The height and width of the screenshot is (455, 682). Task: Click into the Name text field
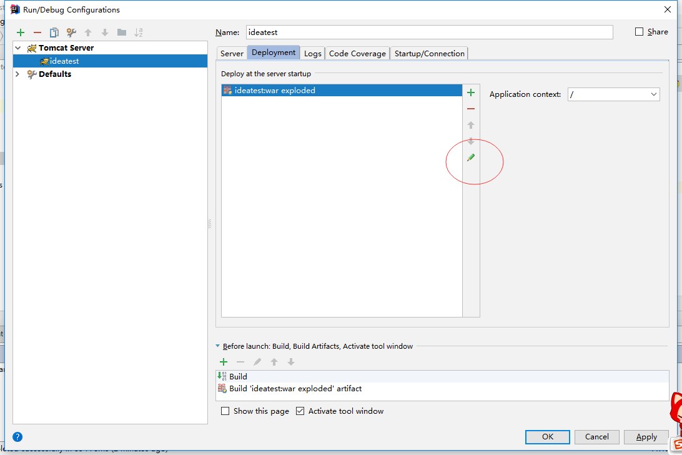[x=428, y=32]
